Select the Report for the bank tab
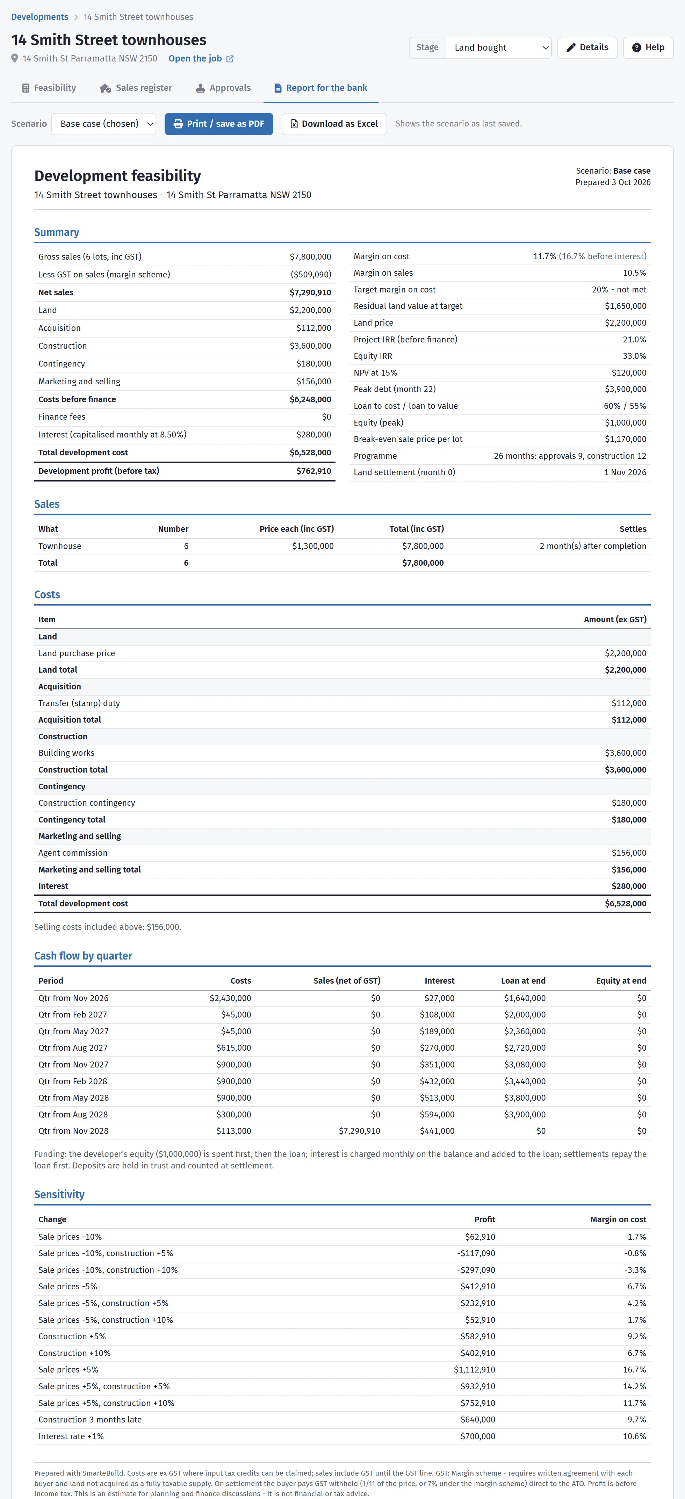Image resolution: width=685 pixels, height=1499 pixels. pos(321,88)
